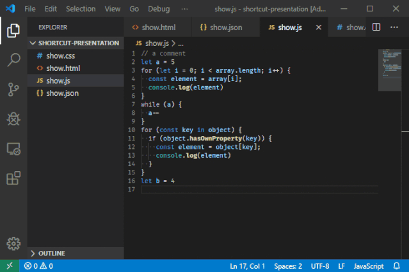Viewport: 409px width, 272px height.
Task: Open the Extensions view icon
Action: click(13, 178)
